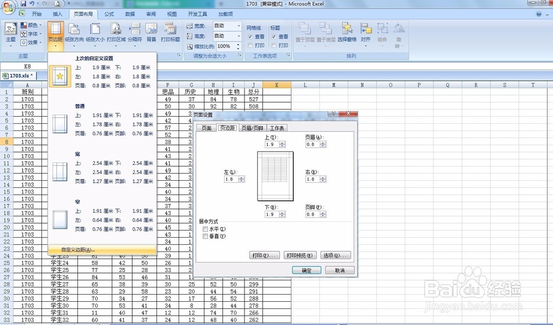Image resolution: width=553 pixels, height=325 pixels.
Task: Switch to Header/Footer (页眉/页脚) dialog tab
Action: [252, 128]
